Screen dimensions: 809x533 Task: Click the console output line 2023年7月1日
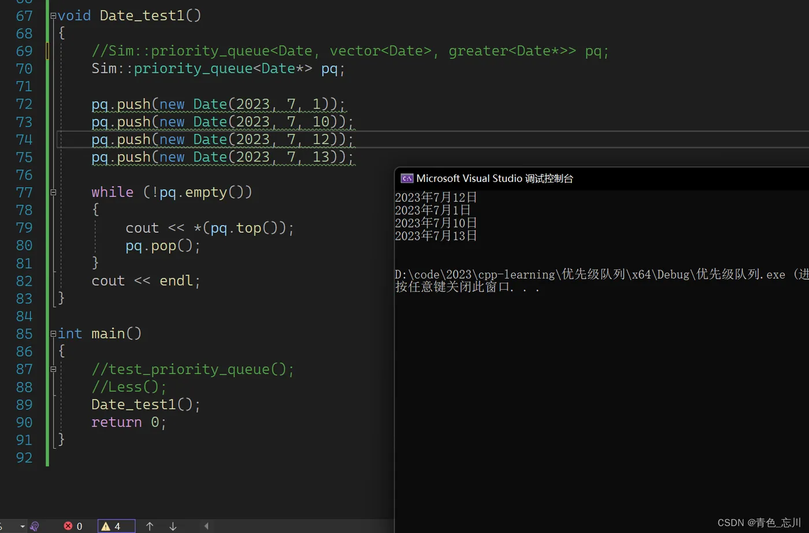pos(433,210)
